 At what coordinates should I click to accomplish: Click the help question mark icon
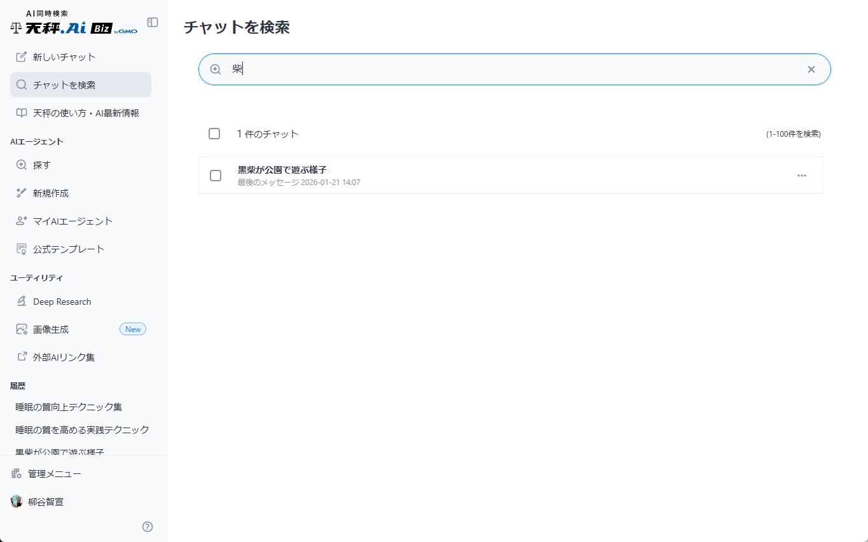click(x=147, y=527)
